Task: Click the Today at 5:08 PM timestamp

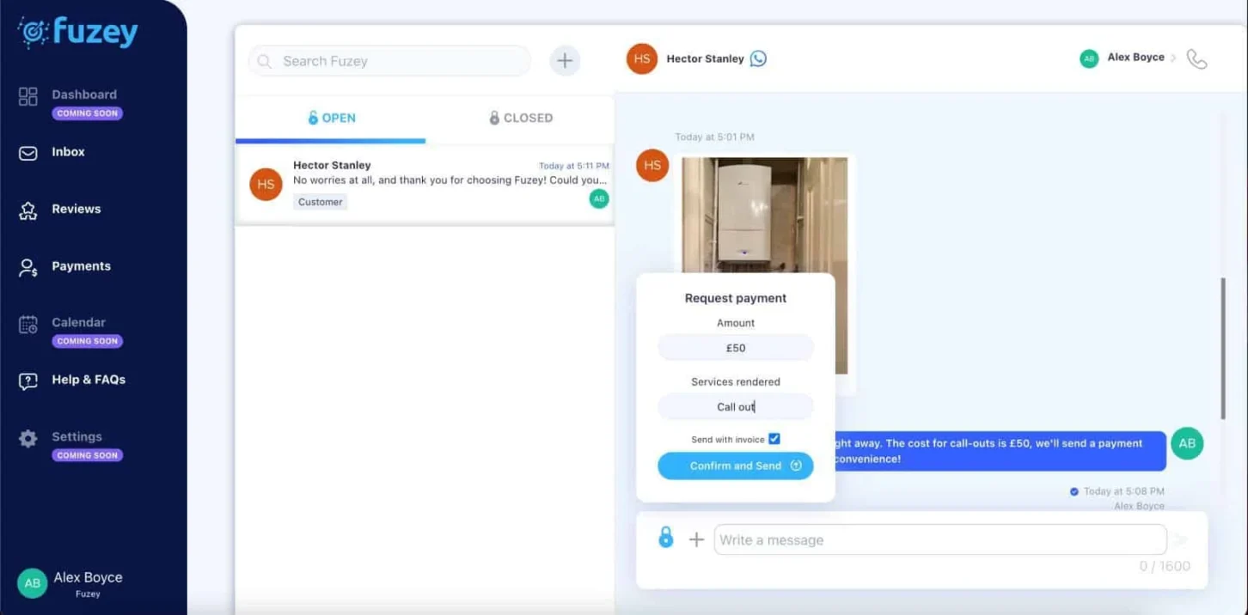Action: (1123, 491)
